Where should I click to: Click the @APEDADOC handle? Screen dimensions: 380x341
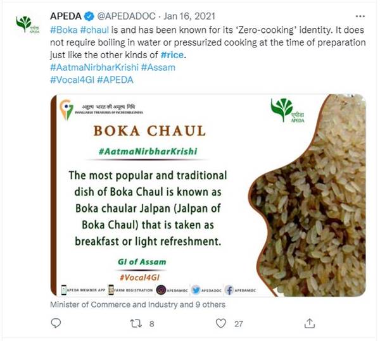pos(121,16)
